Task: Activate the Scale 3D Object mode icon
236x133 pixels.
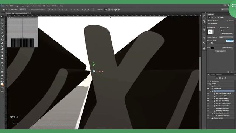Action: click(x=119, y=10)
